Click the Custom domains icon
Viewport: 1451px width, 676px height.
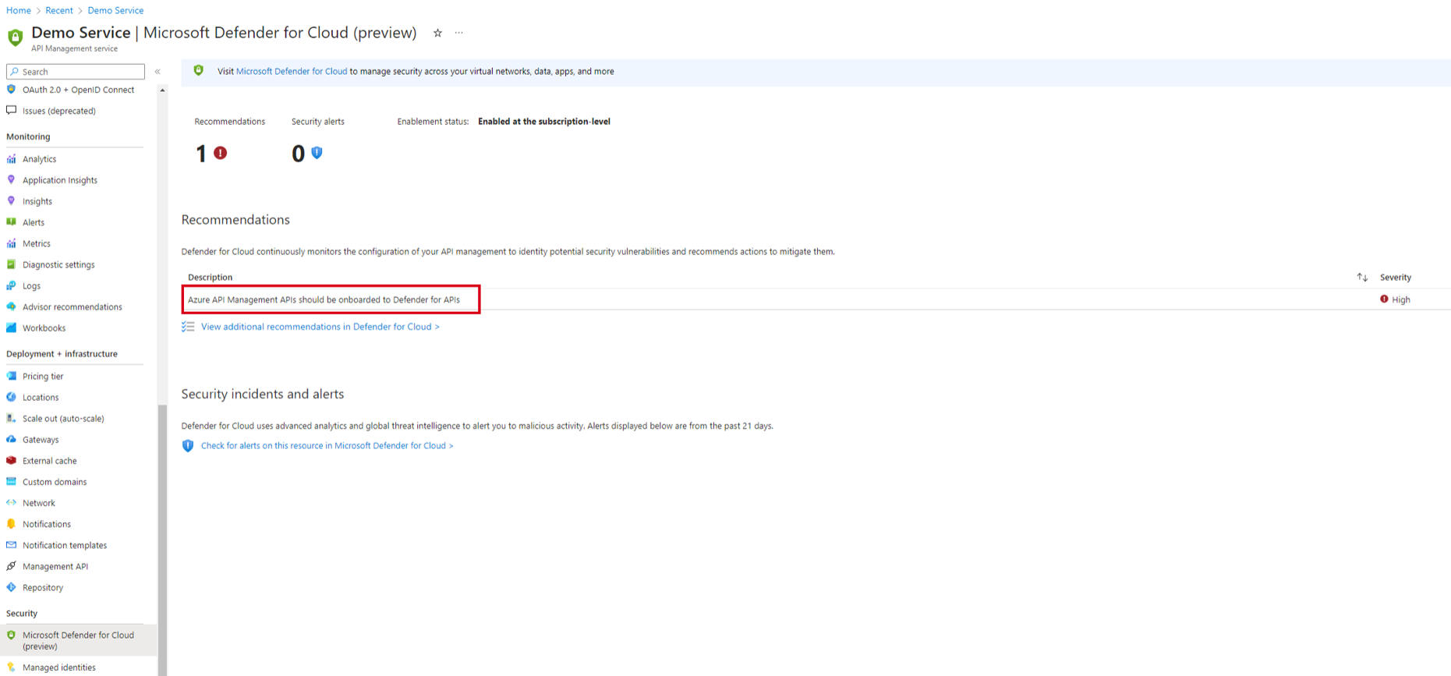click(11, 481)
